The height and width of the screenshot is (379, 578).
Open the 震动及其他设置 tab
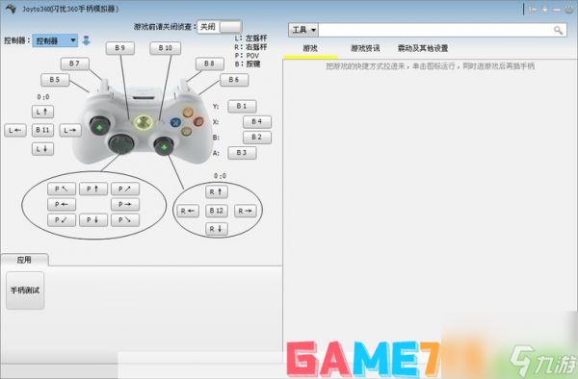pyautogui.click(x=423, y=48)
